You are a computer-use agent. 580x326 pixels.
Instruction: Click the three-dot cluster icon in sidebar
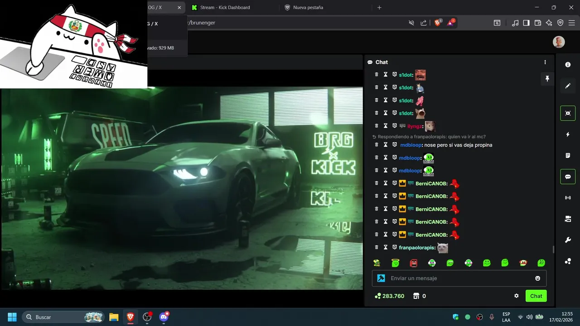[x=568, y=261]
